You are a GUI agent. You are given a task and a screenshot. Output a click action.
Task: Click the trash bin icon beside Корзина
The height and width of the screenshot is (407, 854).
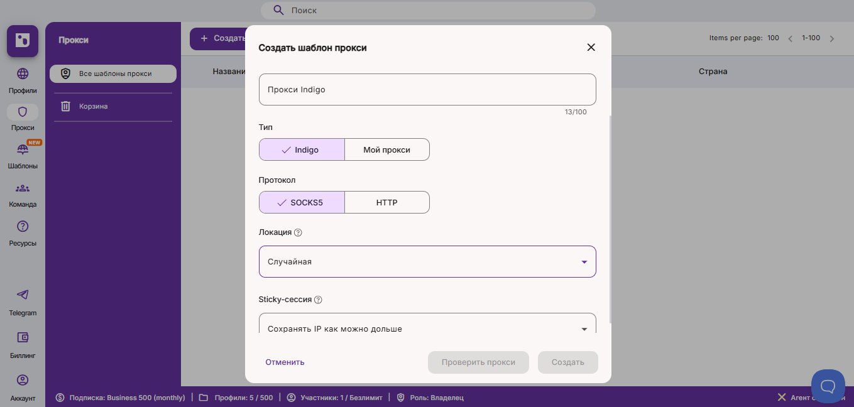[x=65, y=106]
